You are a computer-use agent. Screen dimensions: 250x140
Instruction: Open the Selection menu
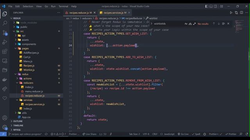click(28, 6)
